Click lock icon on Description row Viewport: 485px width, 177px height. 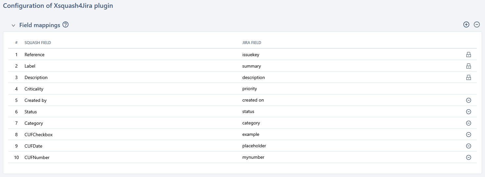point(468,77)
